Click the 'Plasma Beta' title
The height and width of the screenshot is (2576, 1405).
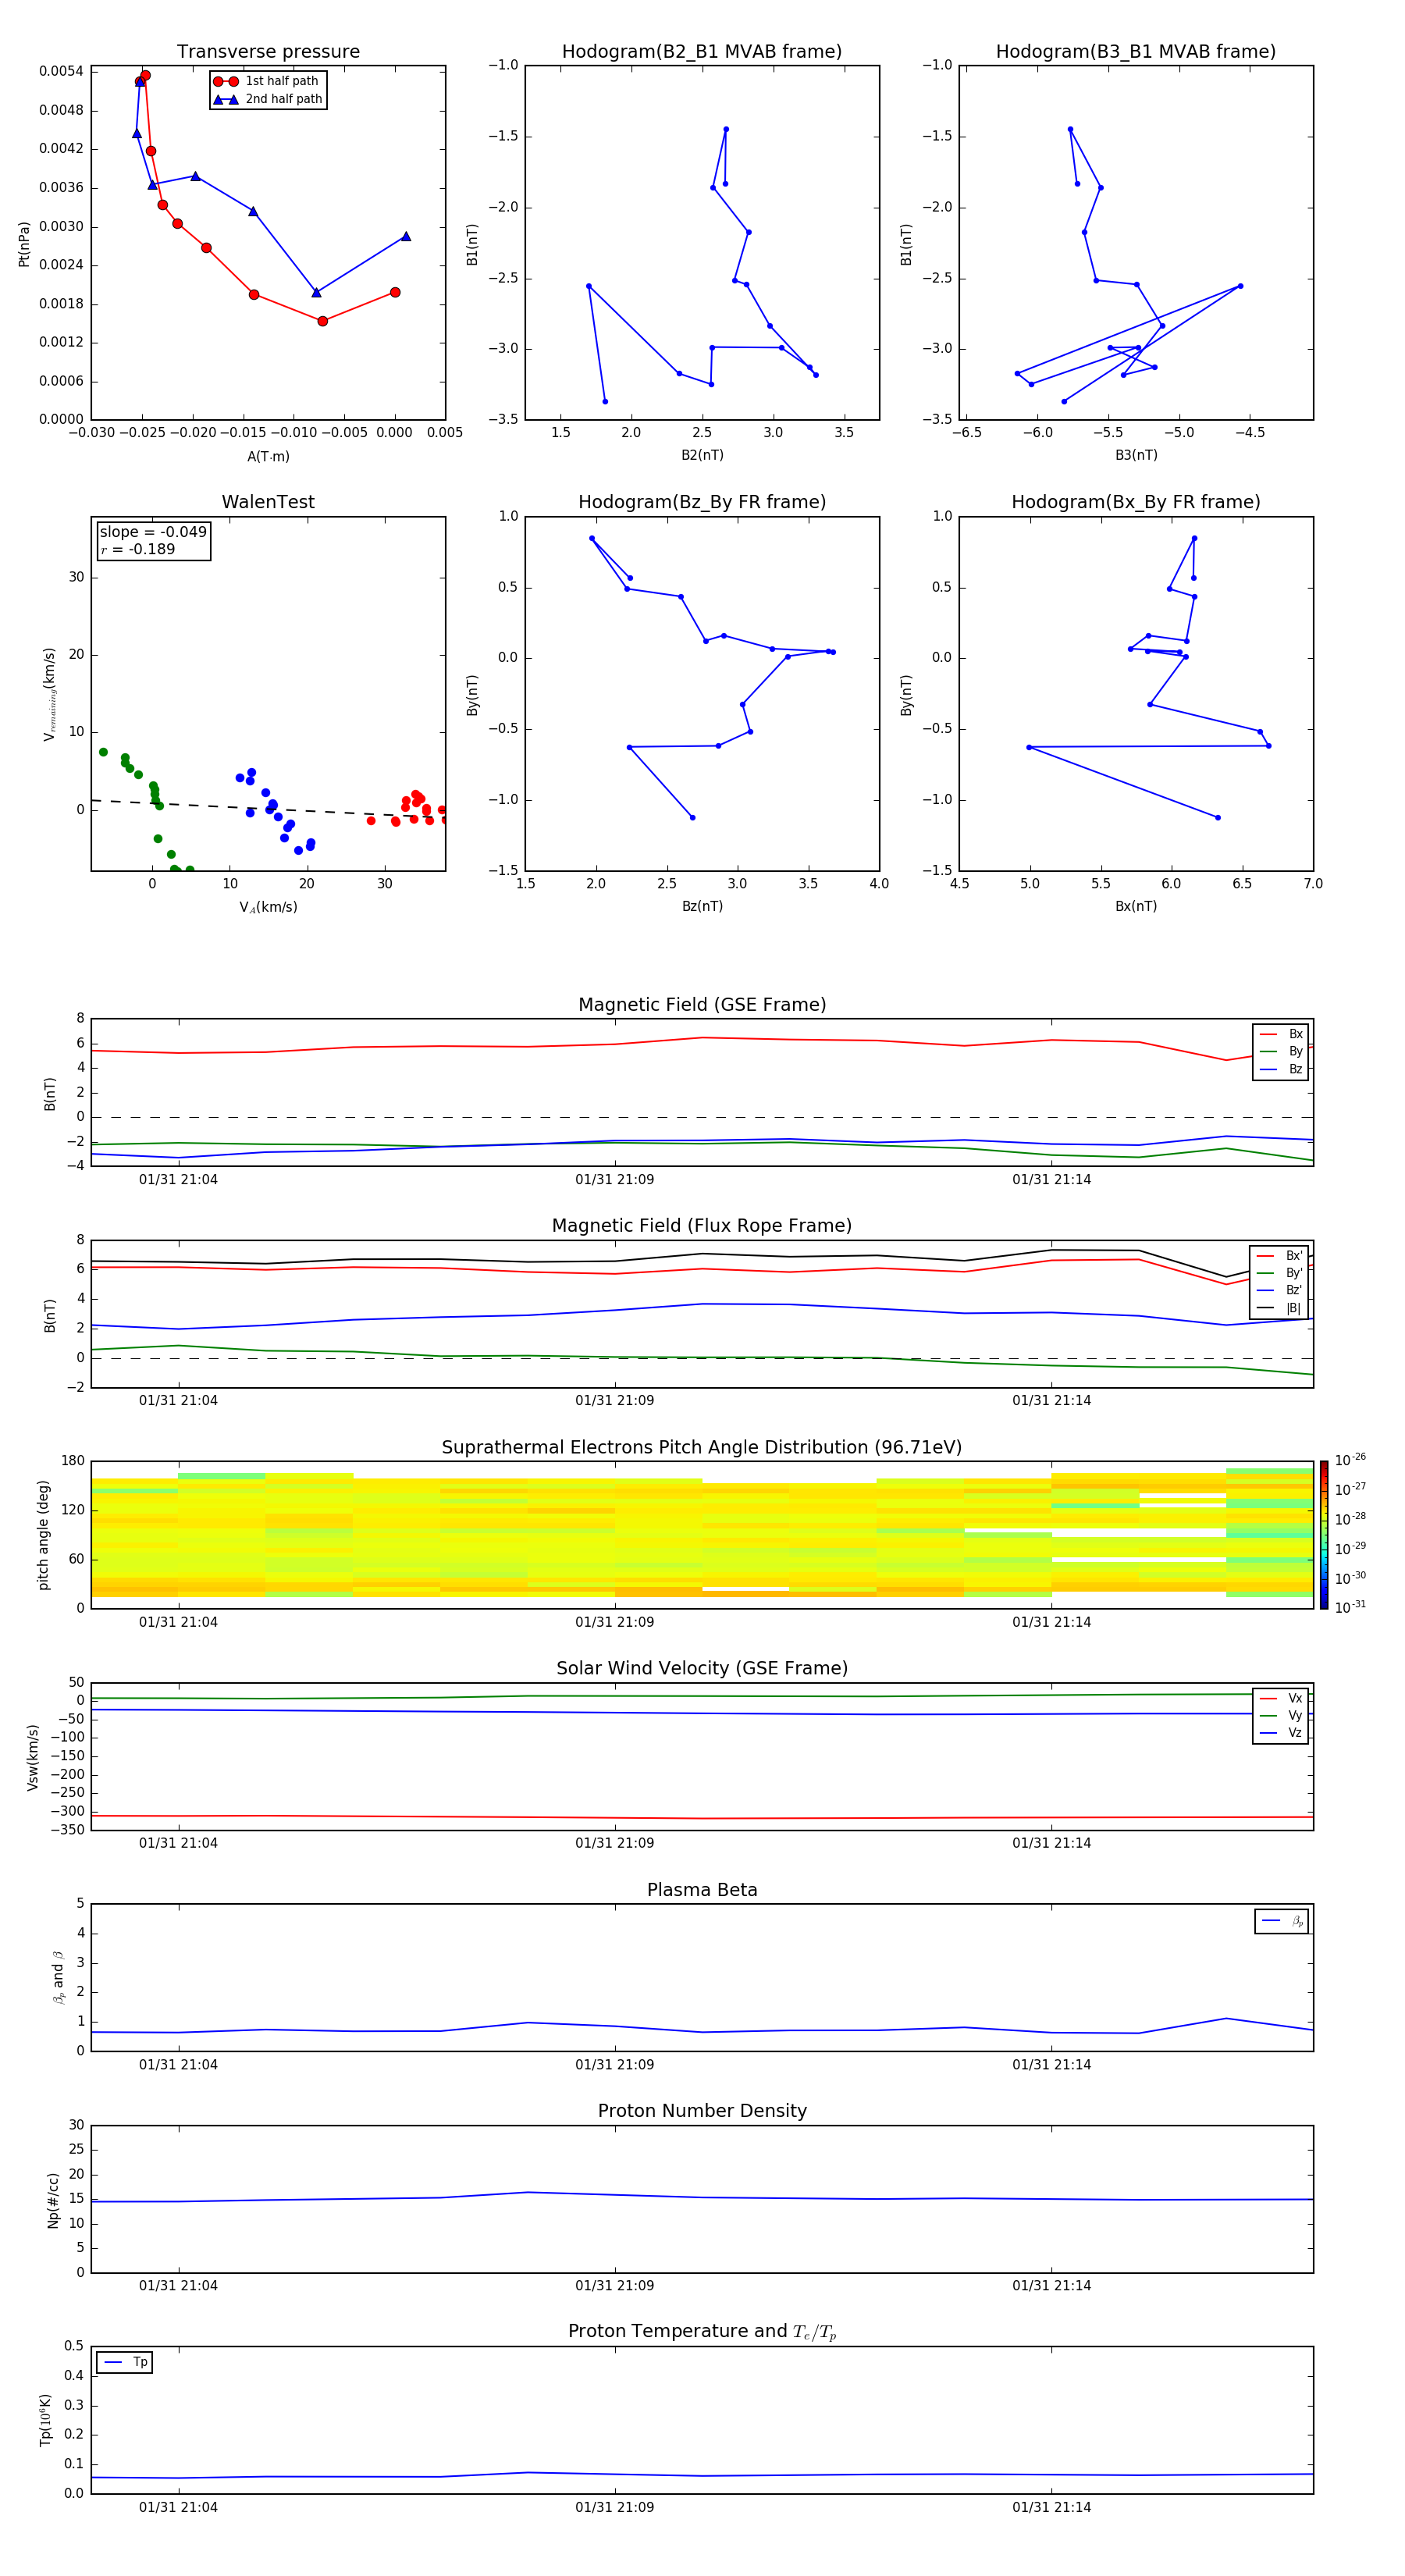click(702, 1890)
